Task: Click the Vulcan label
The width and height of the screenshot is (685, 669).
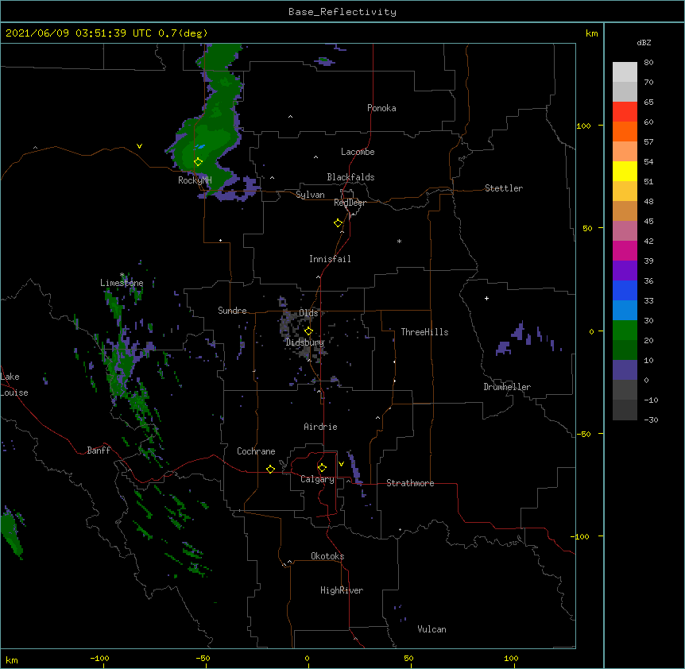Action: pyautogui.click(x=432, y=629)
